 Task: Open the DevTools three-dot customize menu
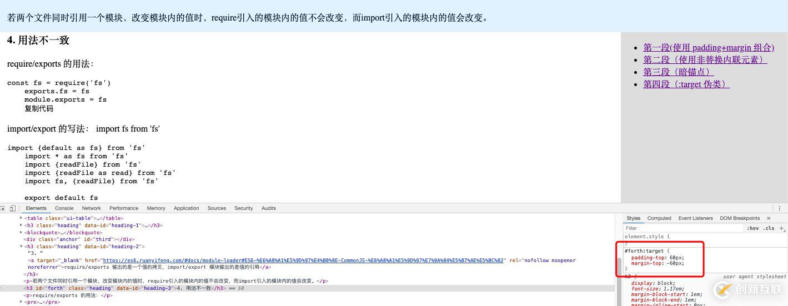pyautogui.click(x=780, y=208)
